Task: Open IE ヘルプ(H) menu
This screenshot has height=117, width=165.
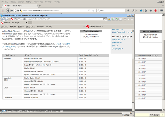Action: click(x=49, y=27)
